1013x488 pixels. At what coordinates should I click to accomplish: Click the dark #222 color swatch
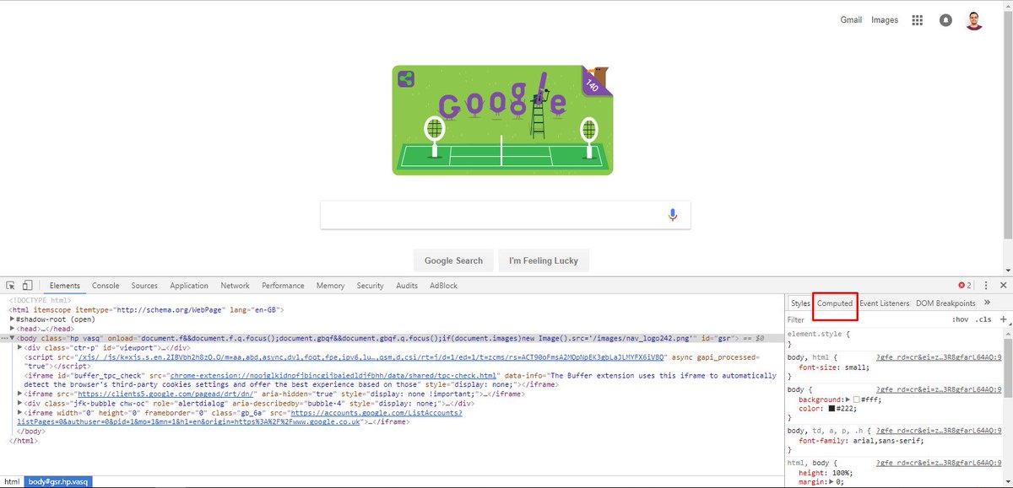(x=832, y=409)
